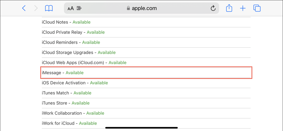This screenshot has width=283, height=131.
Task: Show all open tabs overview
Action: coord(257,8)
